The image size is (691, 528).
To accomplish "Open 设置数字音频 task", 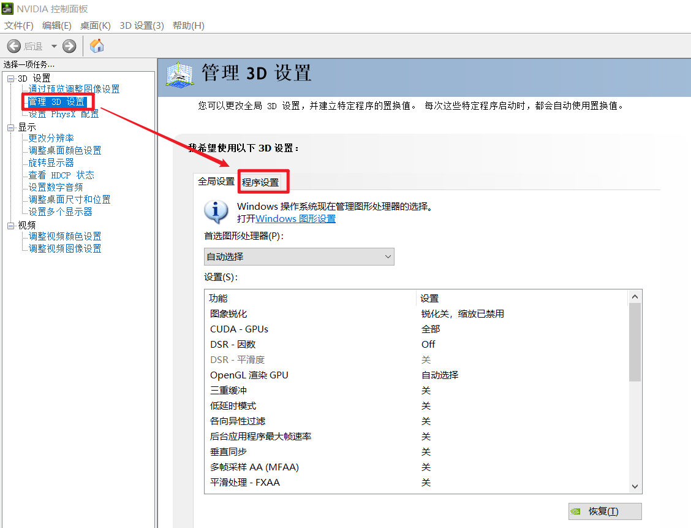I will [x=56, y=188].
